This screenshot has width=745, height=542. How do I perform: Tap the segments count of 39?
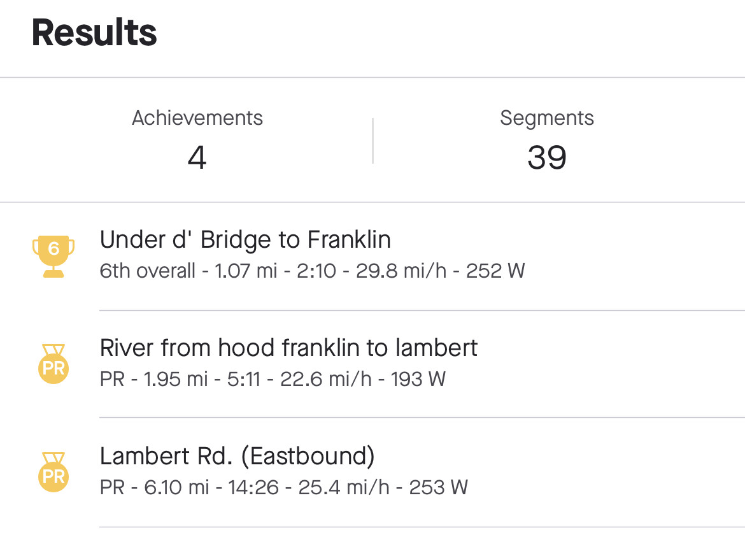(x=547, y=157)
